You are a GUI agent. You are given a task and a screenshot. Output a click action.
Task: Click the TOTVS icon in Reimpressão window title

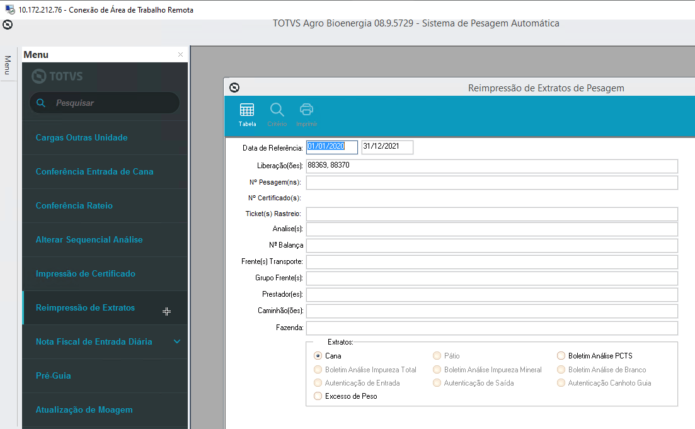pyautogui.click(x=234, y=88)
